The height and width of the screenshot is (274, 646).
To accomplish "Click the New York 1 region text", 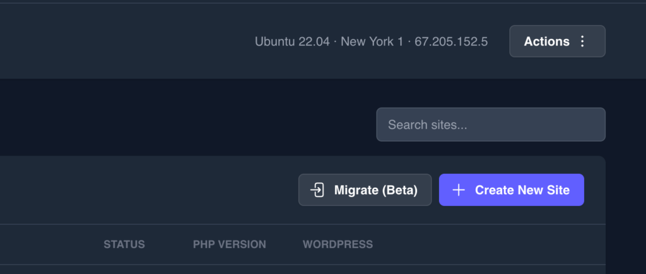I will pos(372,42).
